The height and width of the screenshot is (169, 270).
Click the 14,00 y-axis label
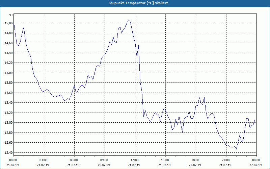(8, 73)
